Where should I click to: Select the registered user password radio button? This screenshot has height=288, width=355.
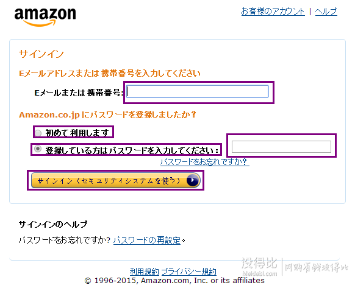pyautogui.click(x=38, y=149)
